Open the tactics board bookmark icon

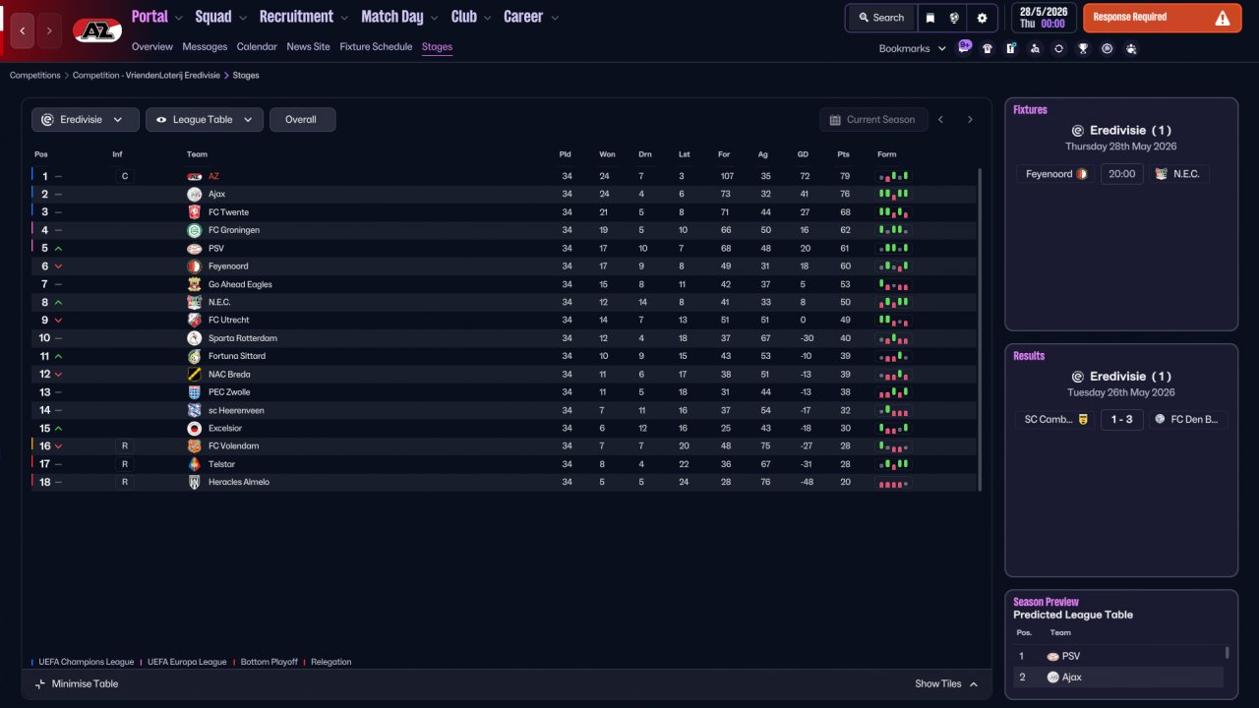coord(1011,48)
